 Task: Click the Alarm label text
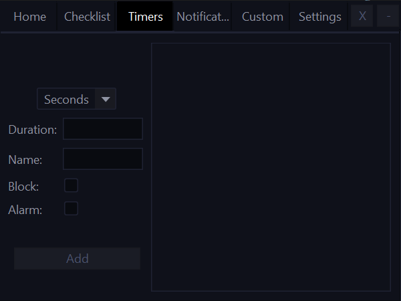coord(25,210)
